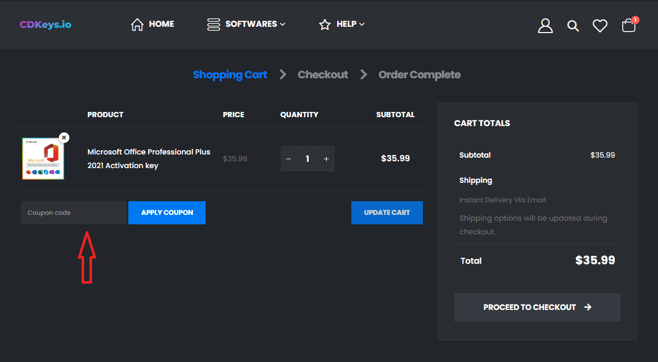The image size is (658, 362).
Task: Click the CART TOTALS heading
Action: [x=482, y=123]
